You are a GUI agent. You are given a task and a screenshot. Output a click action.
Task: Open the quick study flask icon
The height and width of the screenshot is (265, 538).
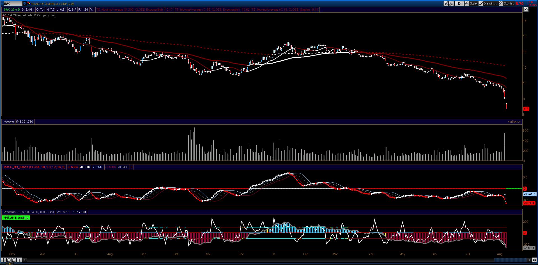pyautogui.click(x=446, y=3)
